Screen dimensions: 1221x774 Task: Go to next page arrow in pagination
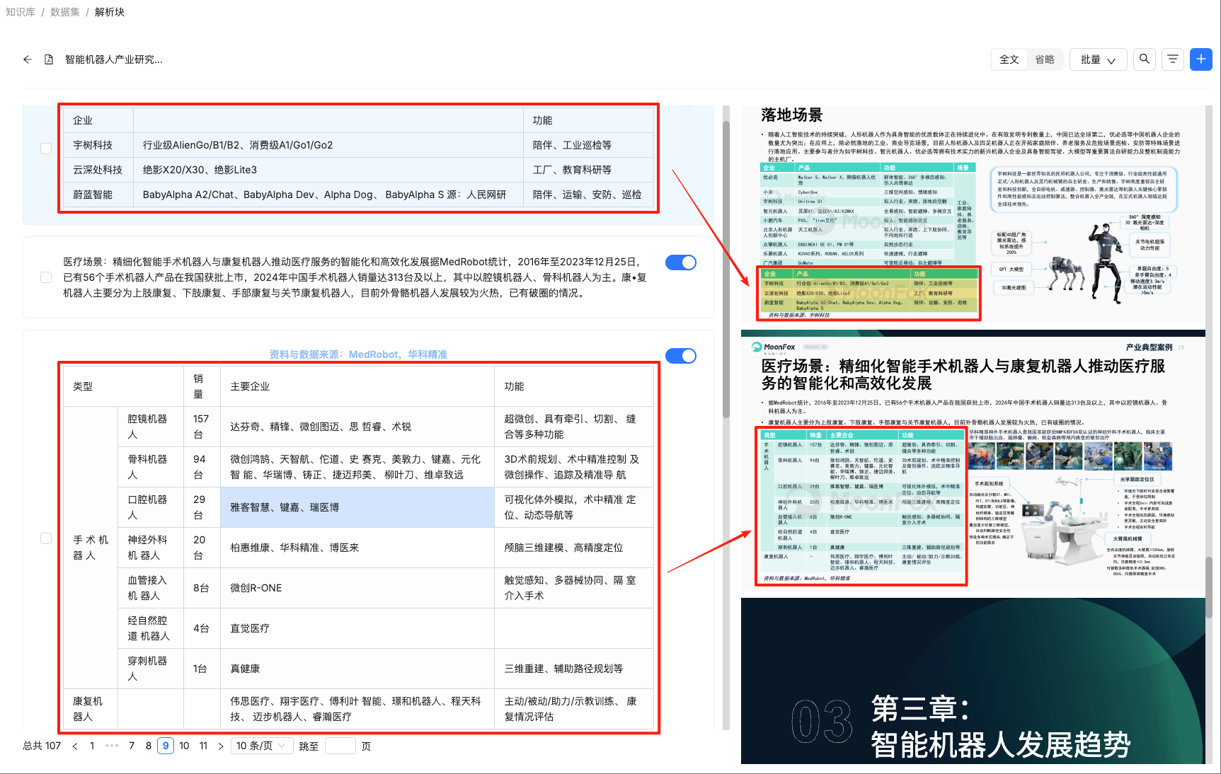pos(221,746)
